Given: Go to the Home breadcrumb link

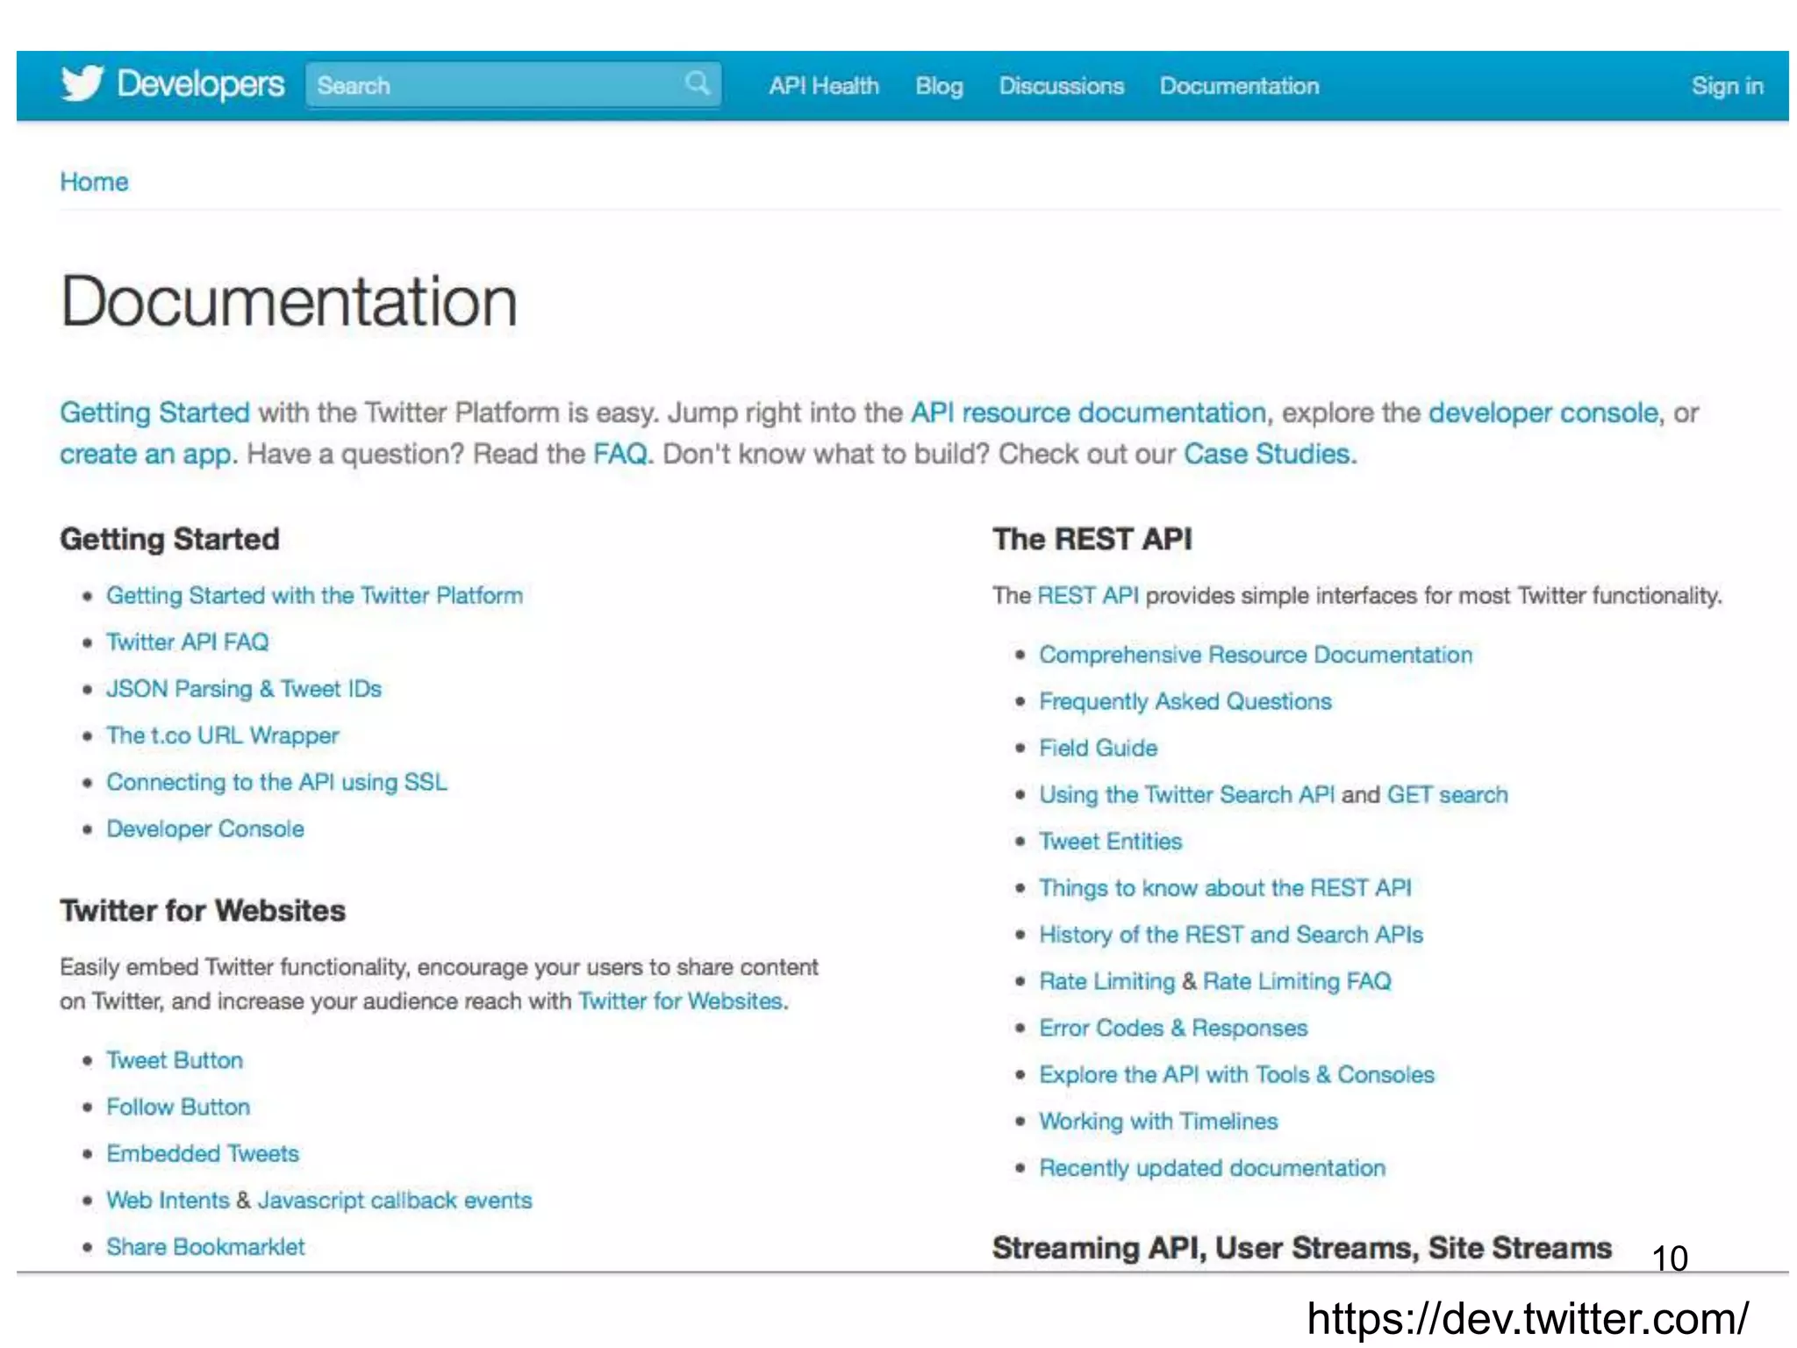Looking at the screenshot, I should coord(94,182).
